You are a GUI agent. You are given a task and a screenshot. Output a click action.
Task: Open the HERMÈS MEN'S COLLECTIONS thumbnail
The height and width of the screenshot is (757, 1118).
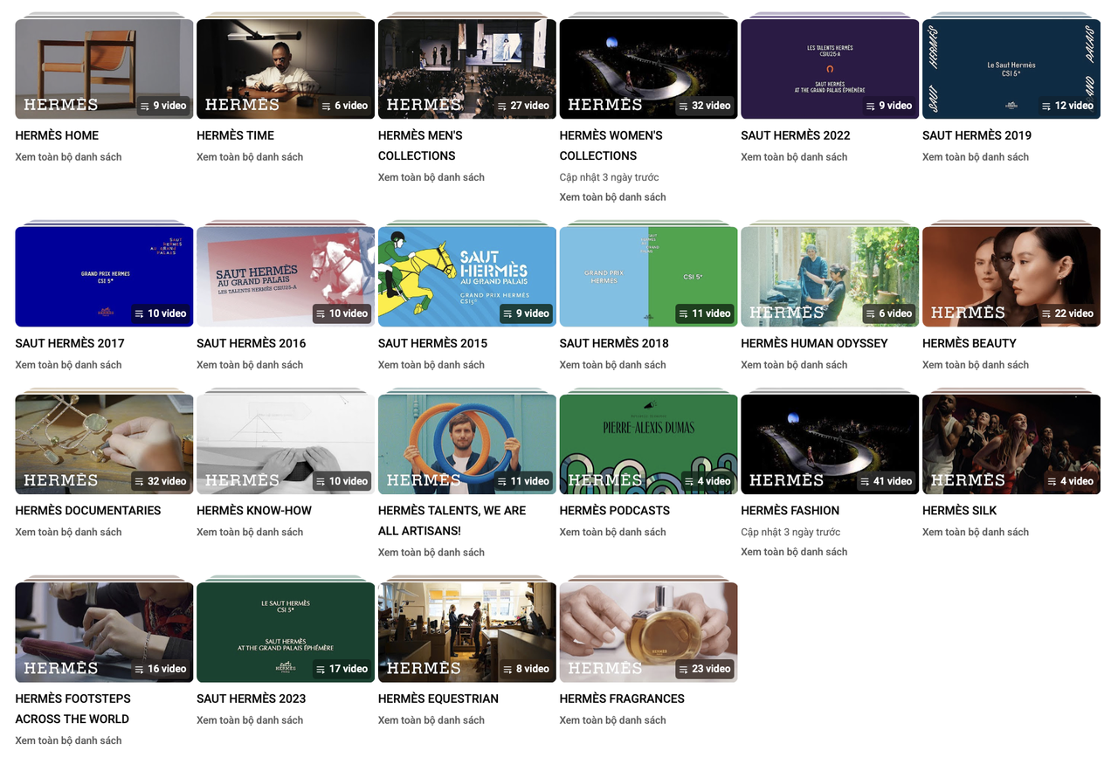pyautogui.click(x=467, y=69)
